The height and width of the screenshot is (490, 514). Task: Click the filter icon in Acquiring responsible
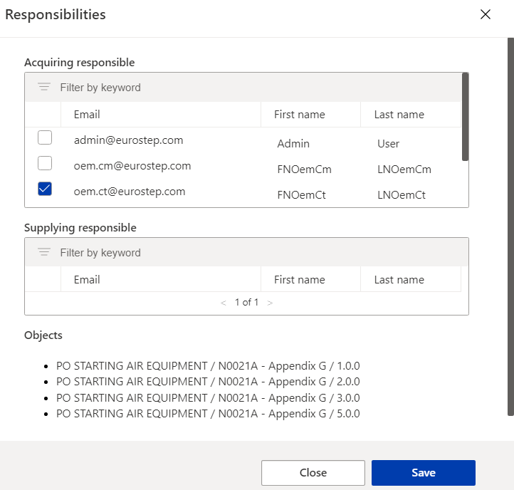pos(44,88)
